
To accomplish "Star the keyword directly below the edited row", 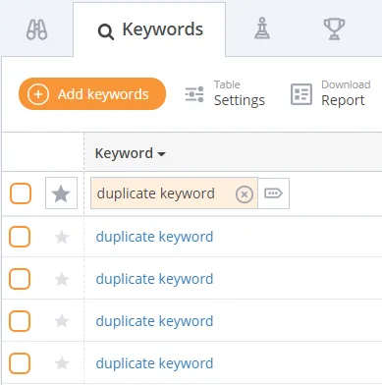I will (62, 237).
